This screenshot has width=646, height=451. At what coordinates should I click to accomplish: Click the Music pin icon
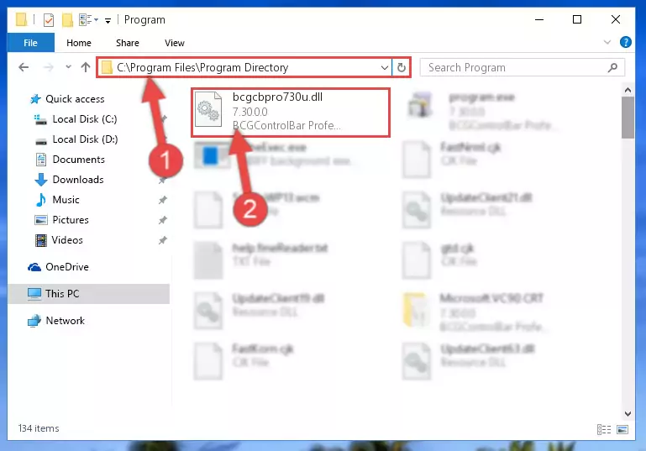point(163,200)
